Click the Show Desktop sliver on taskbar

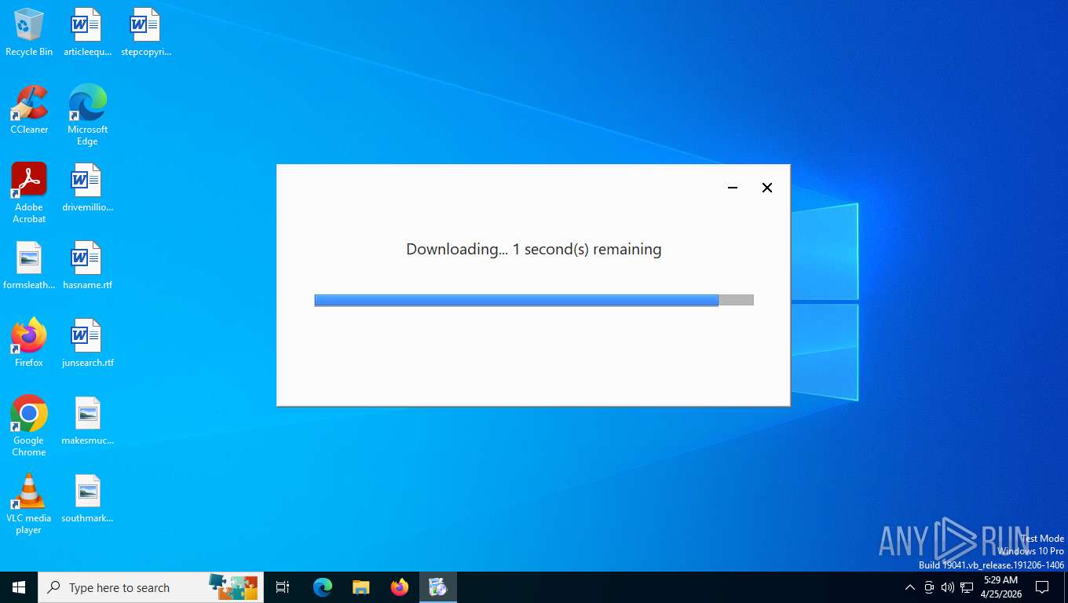pyautogui.click(x=1065, y=587)
